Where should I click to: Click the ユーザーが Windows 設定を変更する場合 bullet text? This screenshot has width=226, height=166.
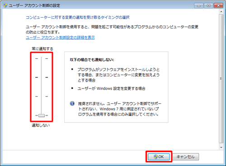click(x=112, y=88)
